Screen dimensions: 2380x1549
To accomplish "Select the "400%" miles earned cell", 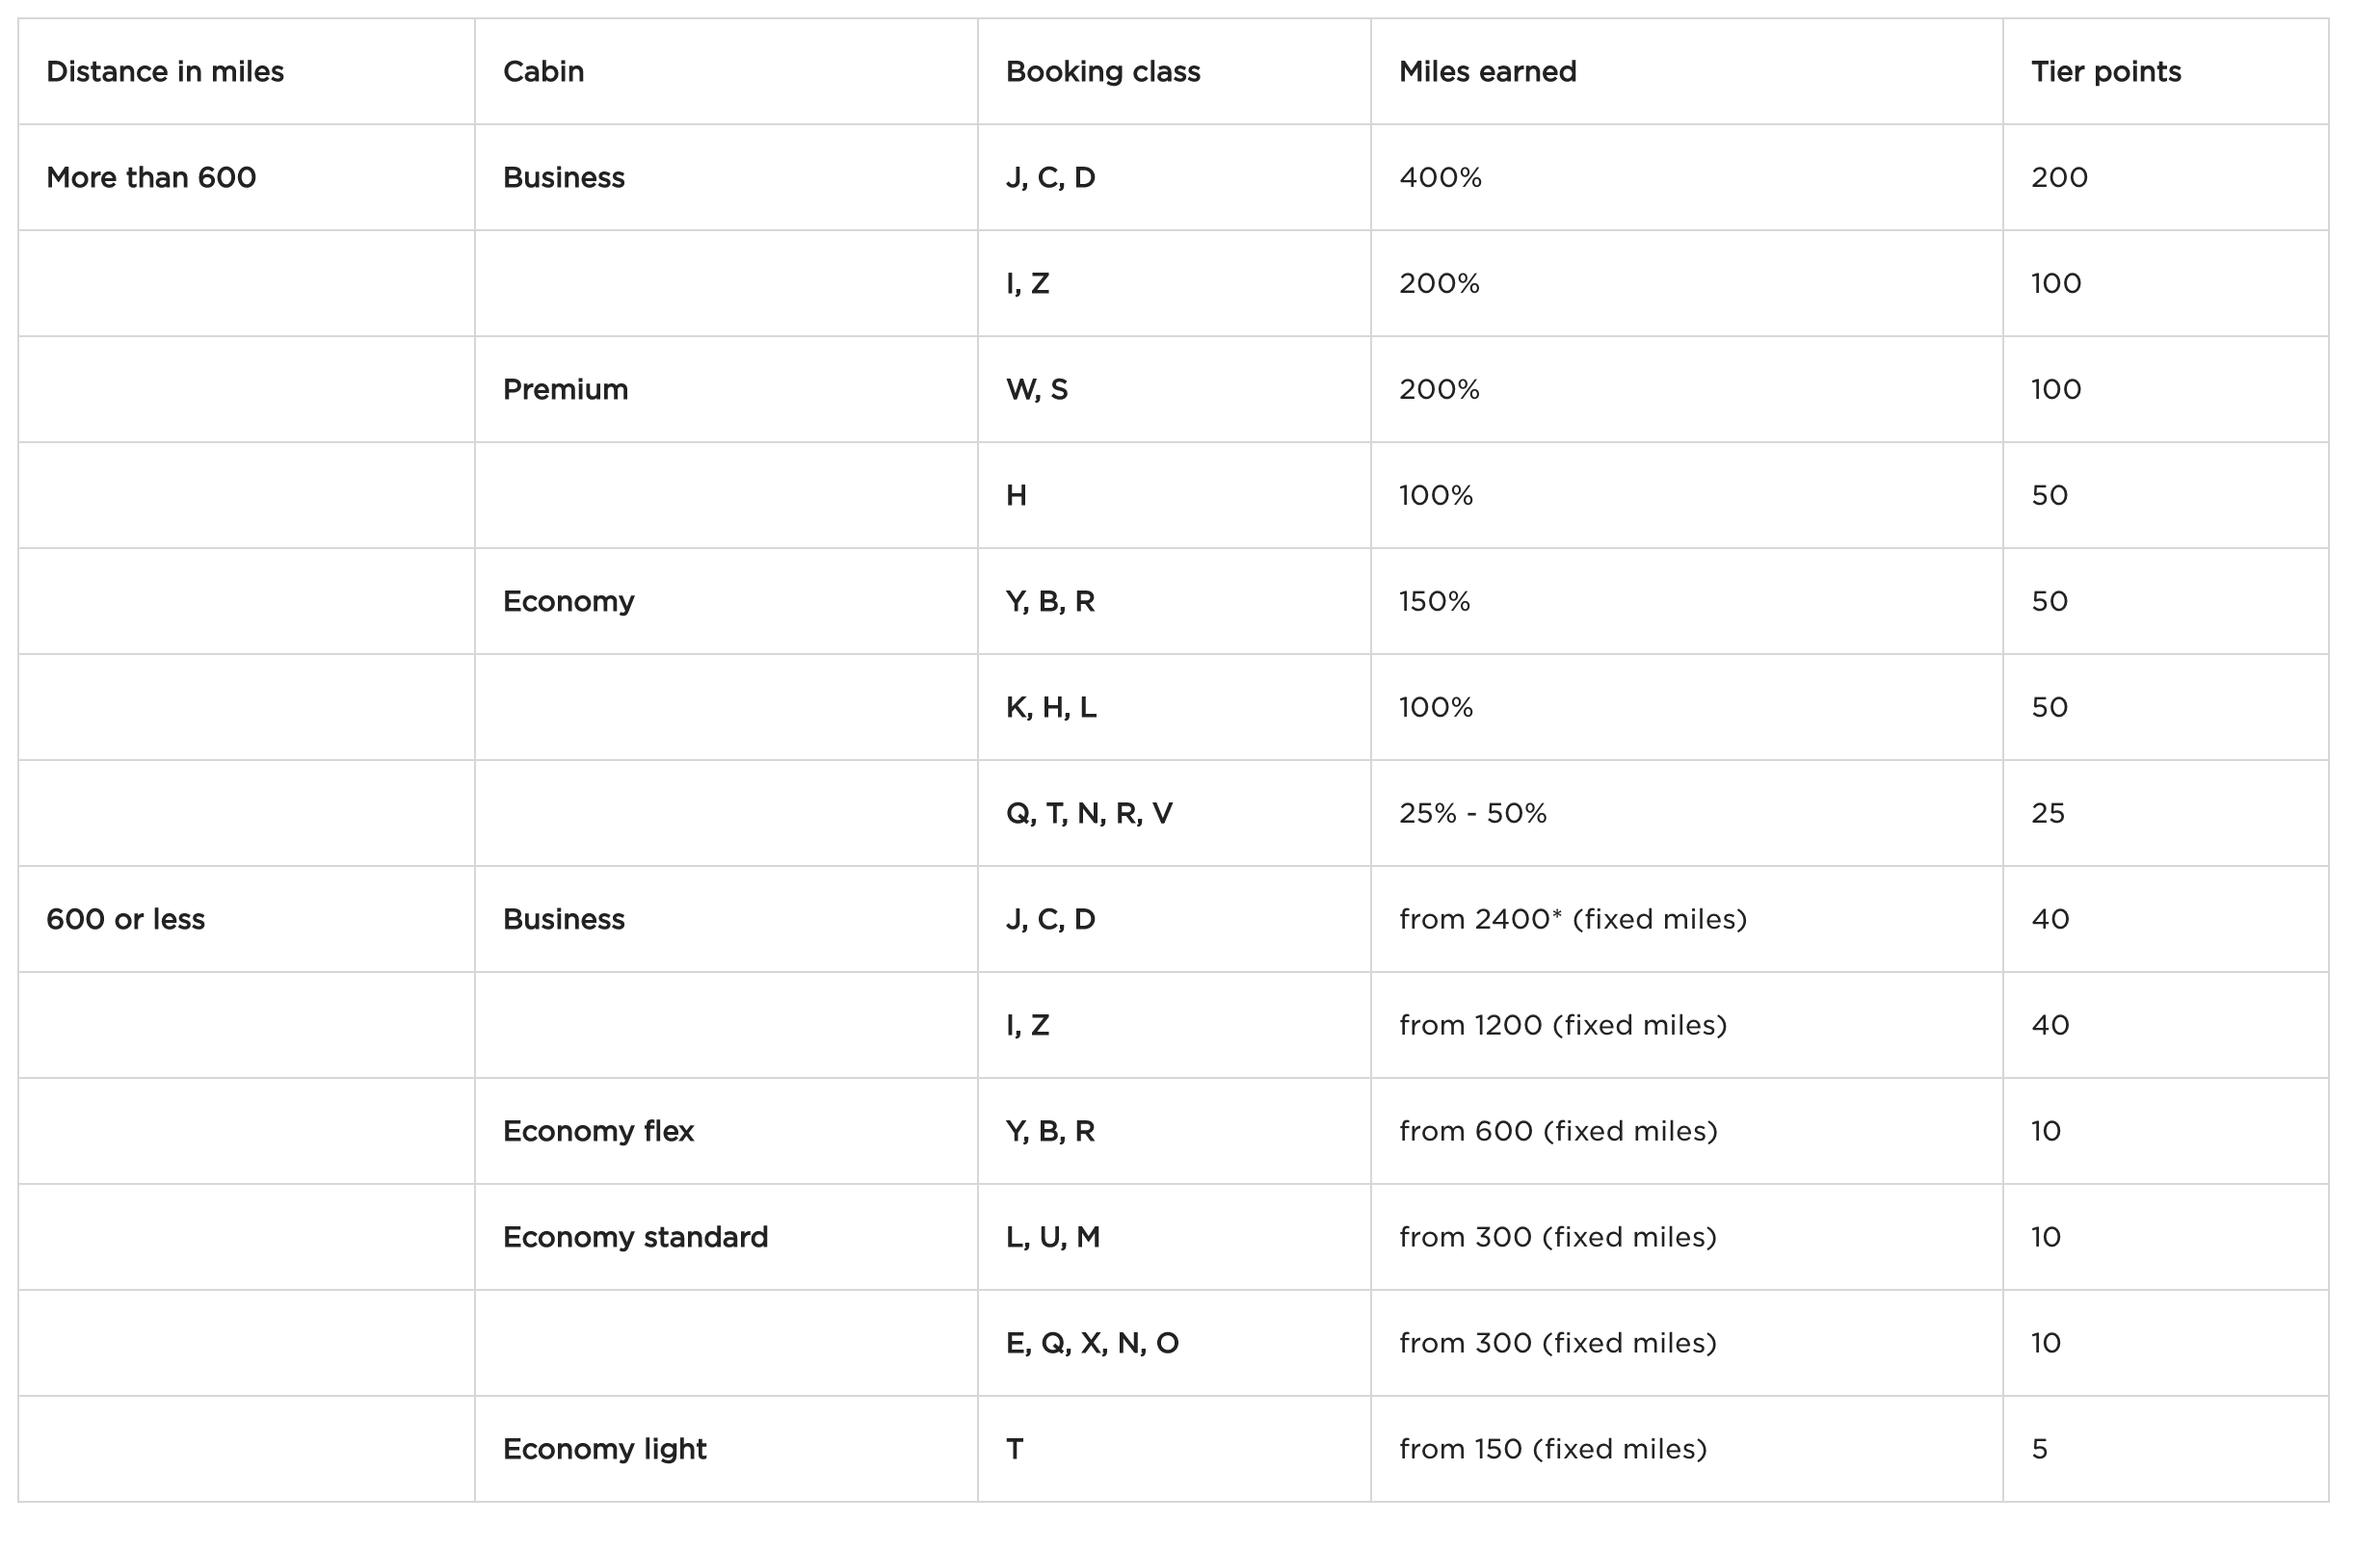I will 1440,178.
